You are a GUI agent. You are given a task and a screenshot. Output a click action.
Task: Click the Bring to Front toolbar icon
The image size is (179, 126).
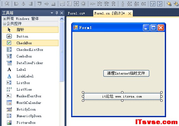coord(169,4)
